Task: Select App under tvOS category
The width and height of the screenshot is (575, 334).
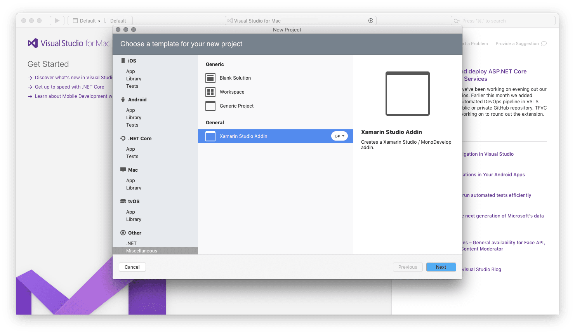Action: pos(130,212)
